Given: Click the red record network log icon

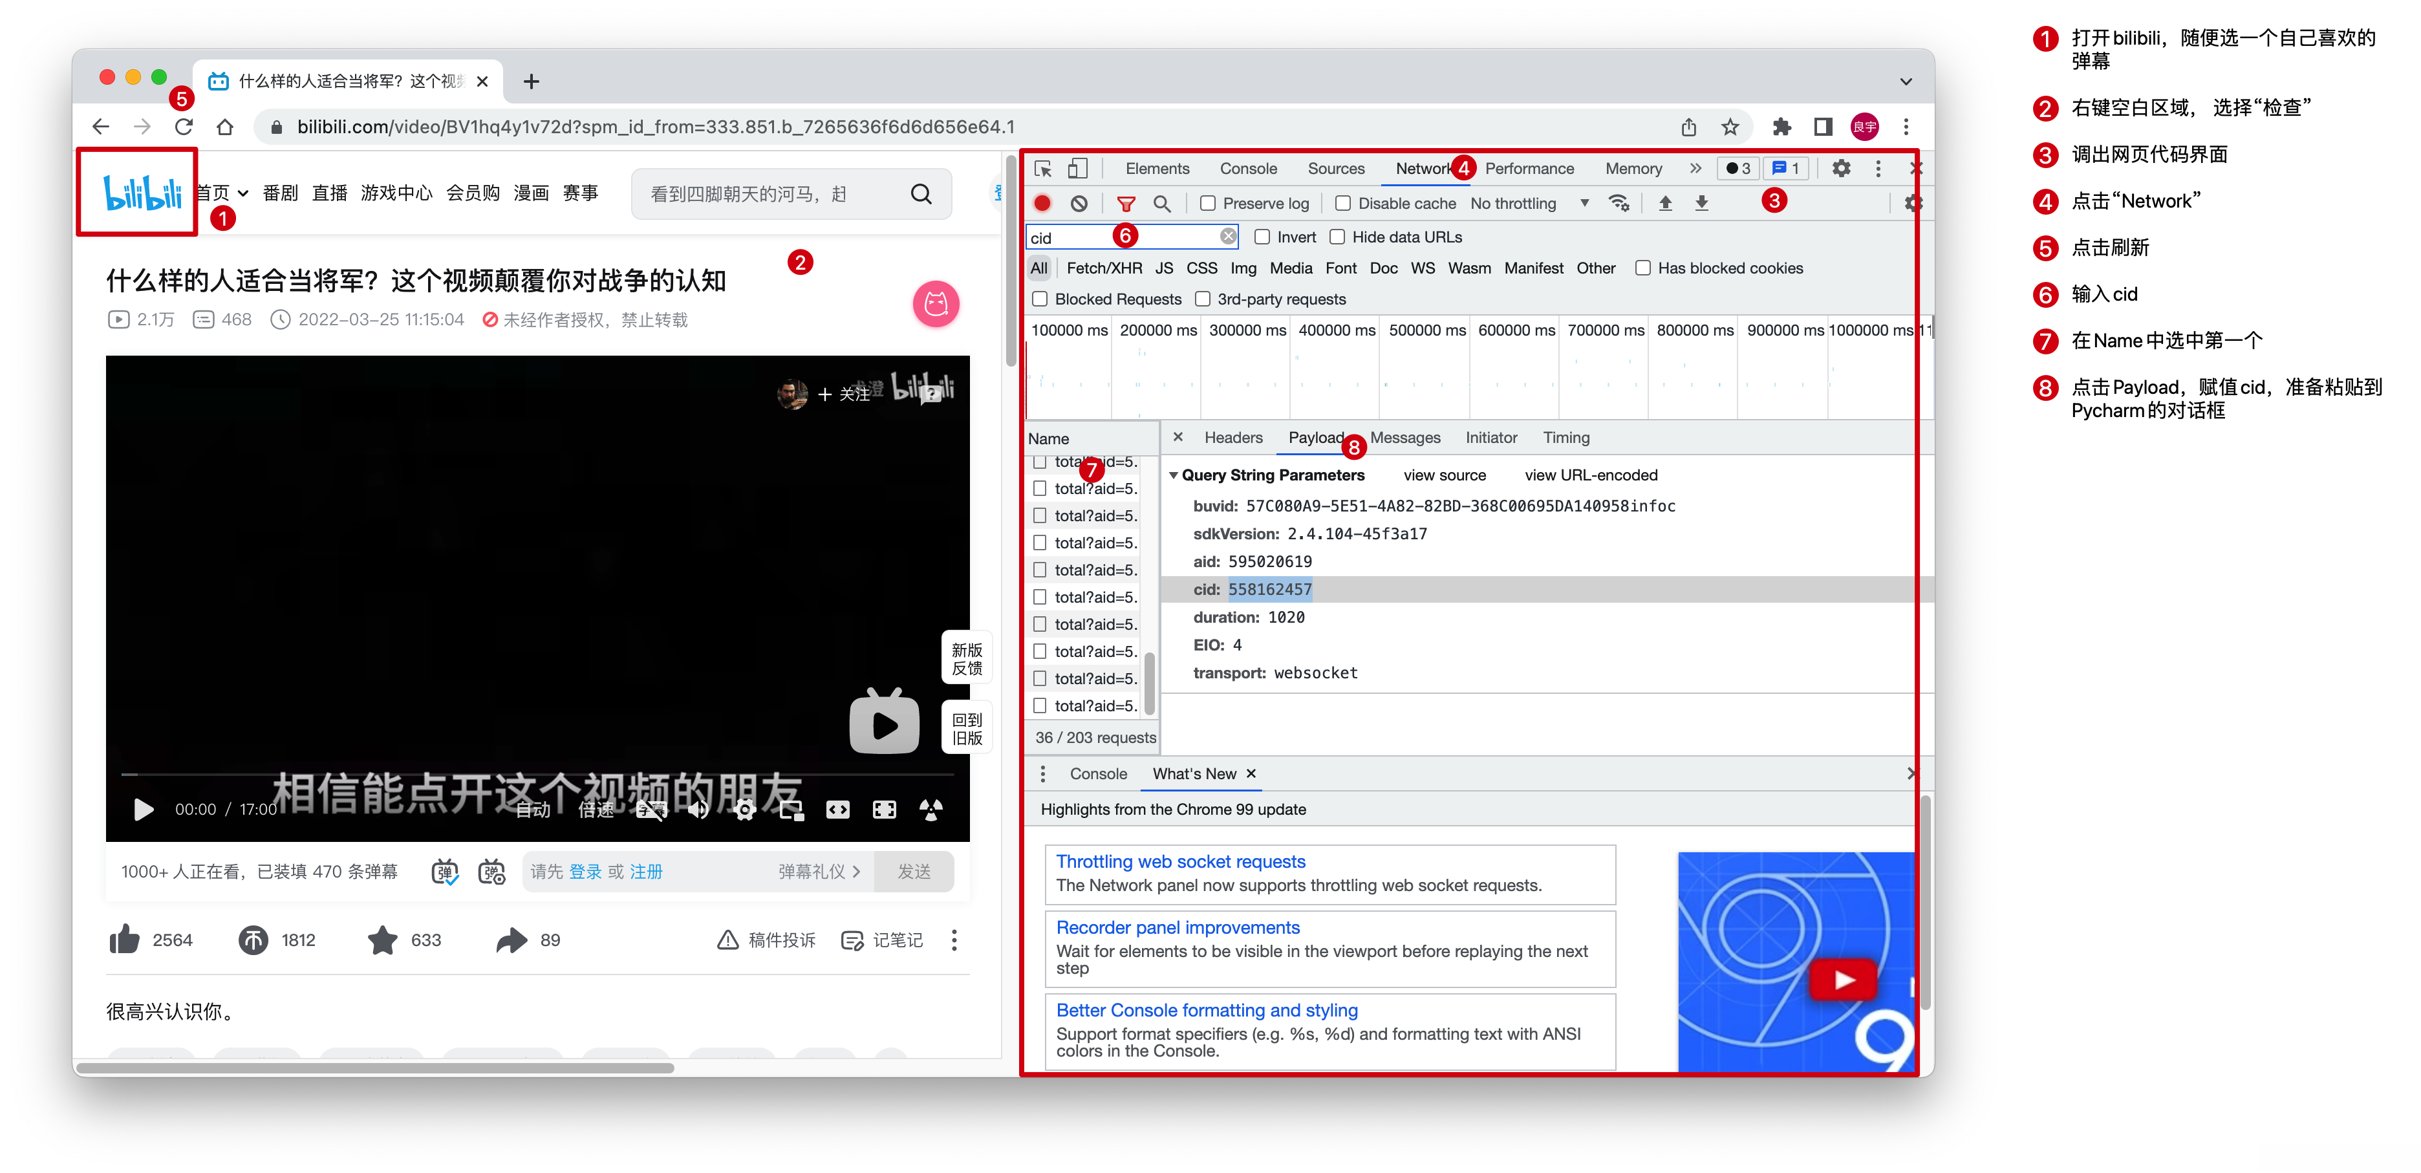Looking at the screenshot, I should [1042, 203].
